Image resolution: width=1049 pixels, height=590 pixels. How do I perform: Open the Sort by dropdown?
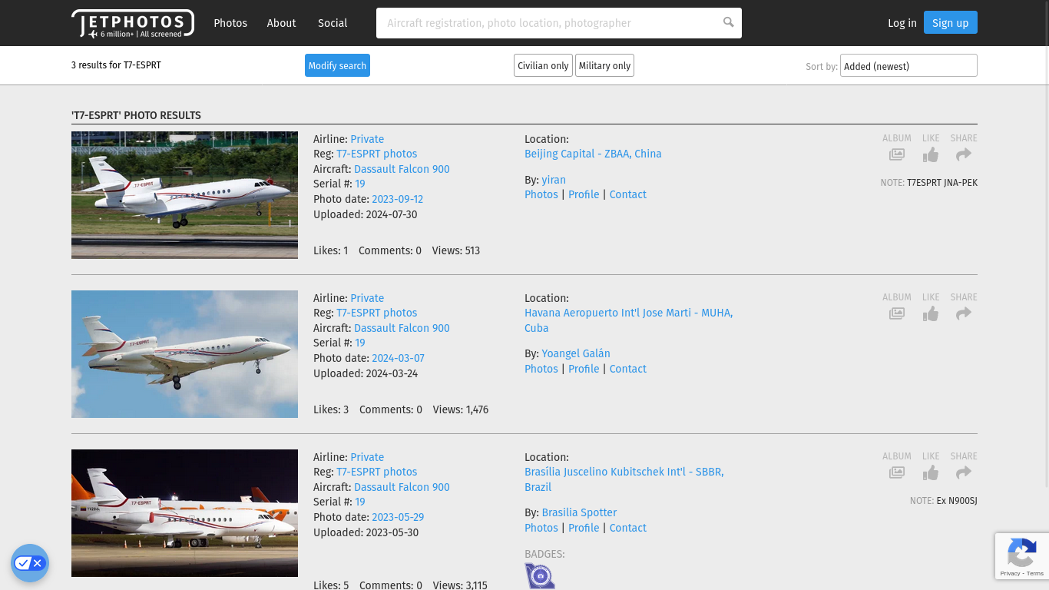(x=908, y=65)
